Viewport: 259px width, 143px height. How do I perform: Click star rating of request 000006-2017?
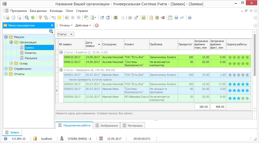click(x=239, y=98)
